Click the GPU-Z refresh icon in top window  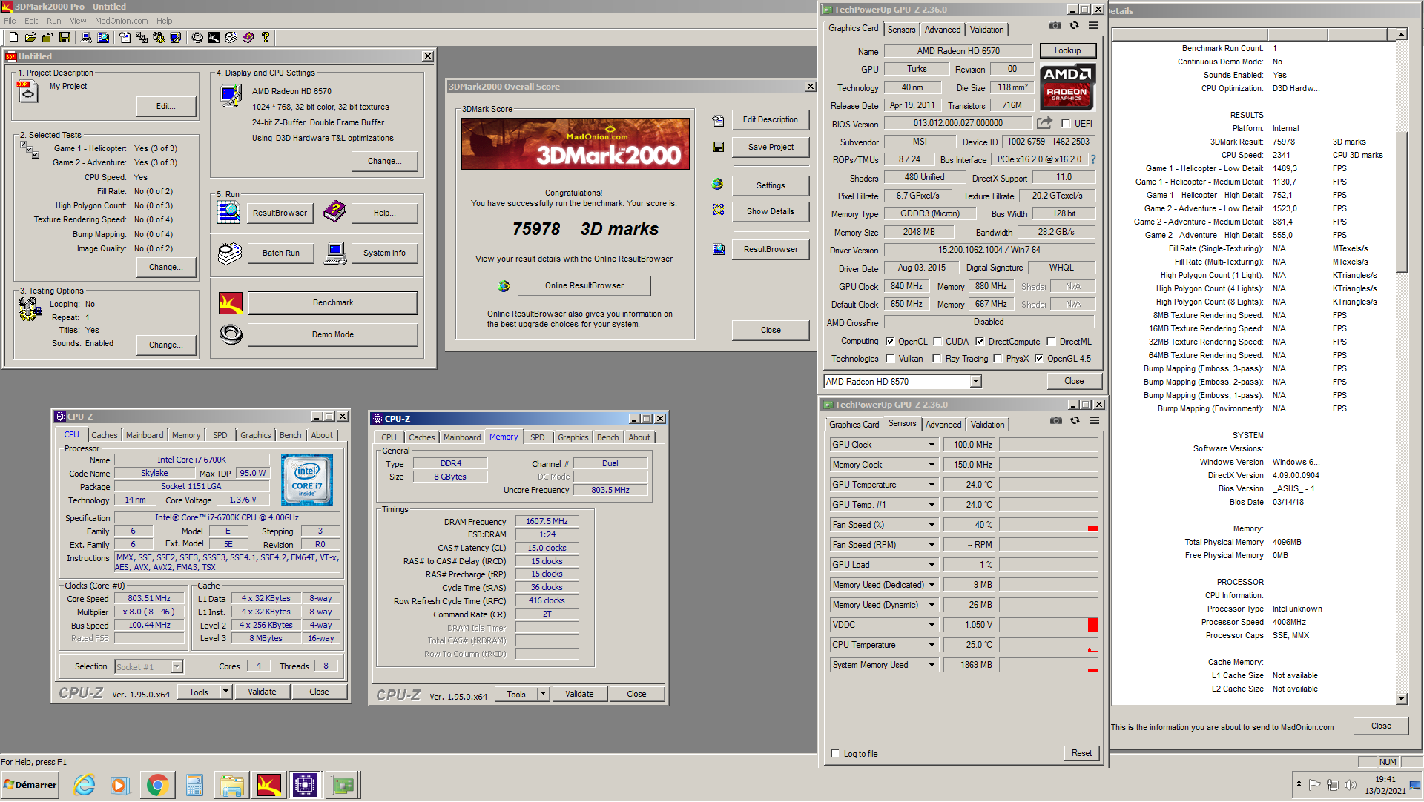click(x=1074, y=26)
